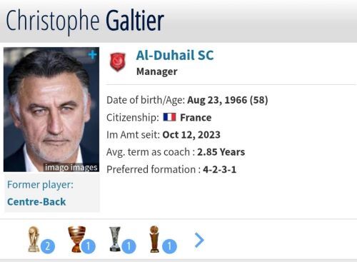This screenshot has width=357, height=262.
Task: Click the birth date Aug 23, 1966
Action: pos(217,100)
